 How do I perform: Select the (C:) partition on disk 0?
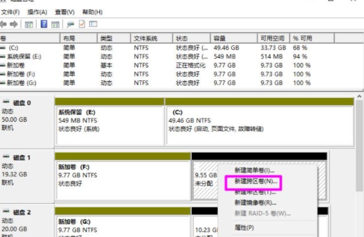click(x=259, y=120)
